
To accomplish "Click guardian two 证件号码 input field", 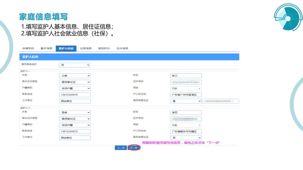I will [x=186, y=119].
